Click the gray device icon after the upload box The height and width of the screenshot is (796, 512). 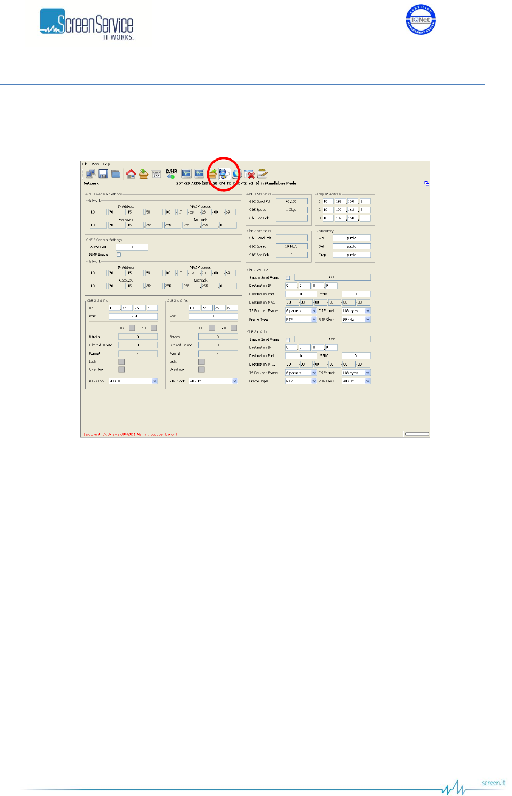[x=156, y=174]
